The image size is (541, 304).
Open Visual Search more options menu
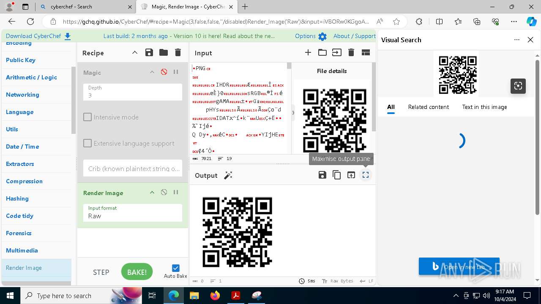516,40
